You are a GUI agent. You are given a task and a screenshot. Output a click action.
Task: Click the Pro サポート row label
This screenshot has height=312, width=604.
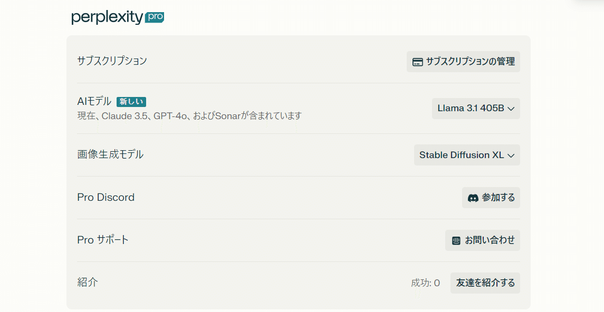point(103,240)
